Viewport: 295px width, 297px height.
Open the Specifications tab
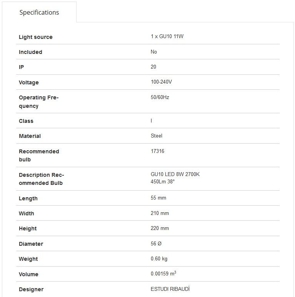pos(39,12)
